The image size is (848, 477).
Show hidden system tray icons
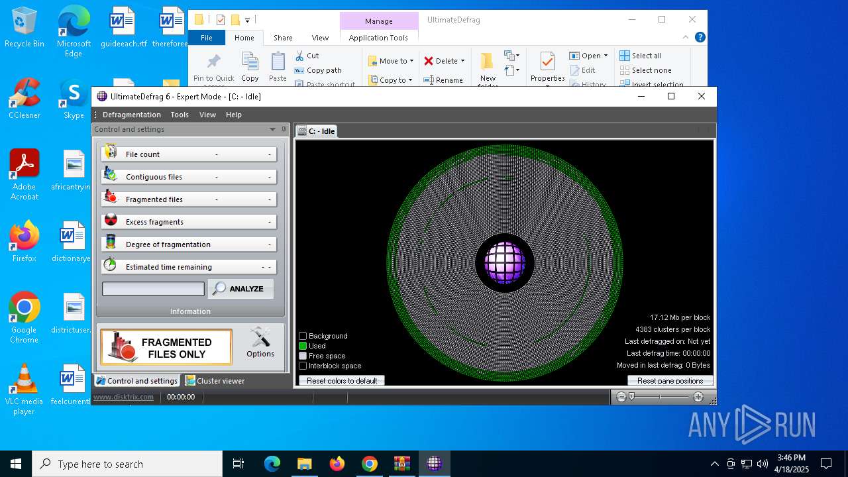[714, 464]
